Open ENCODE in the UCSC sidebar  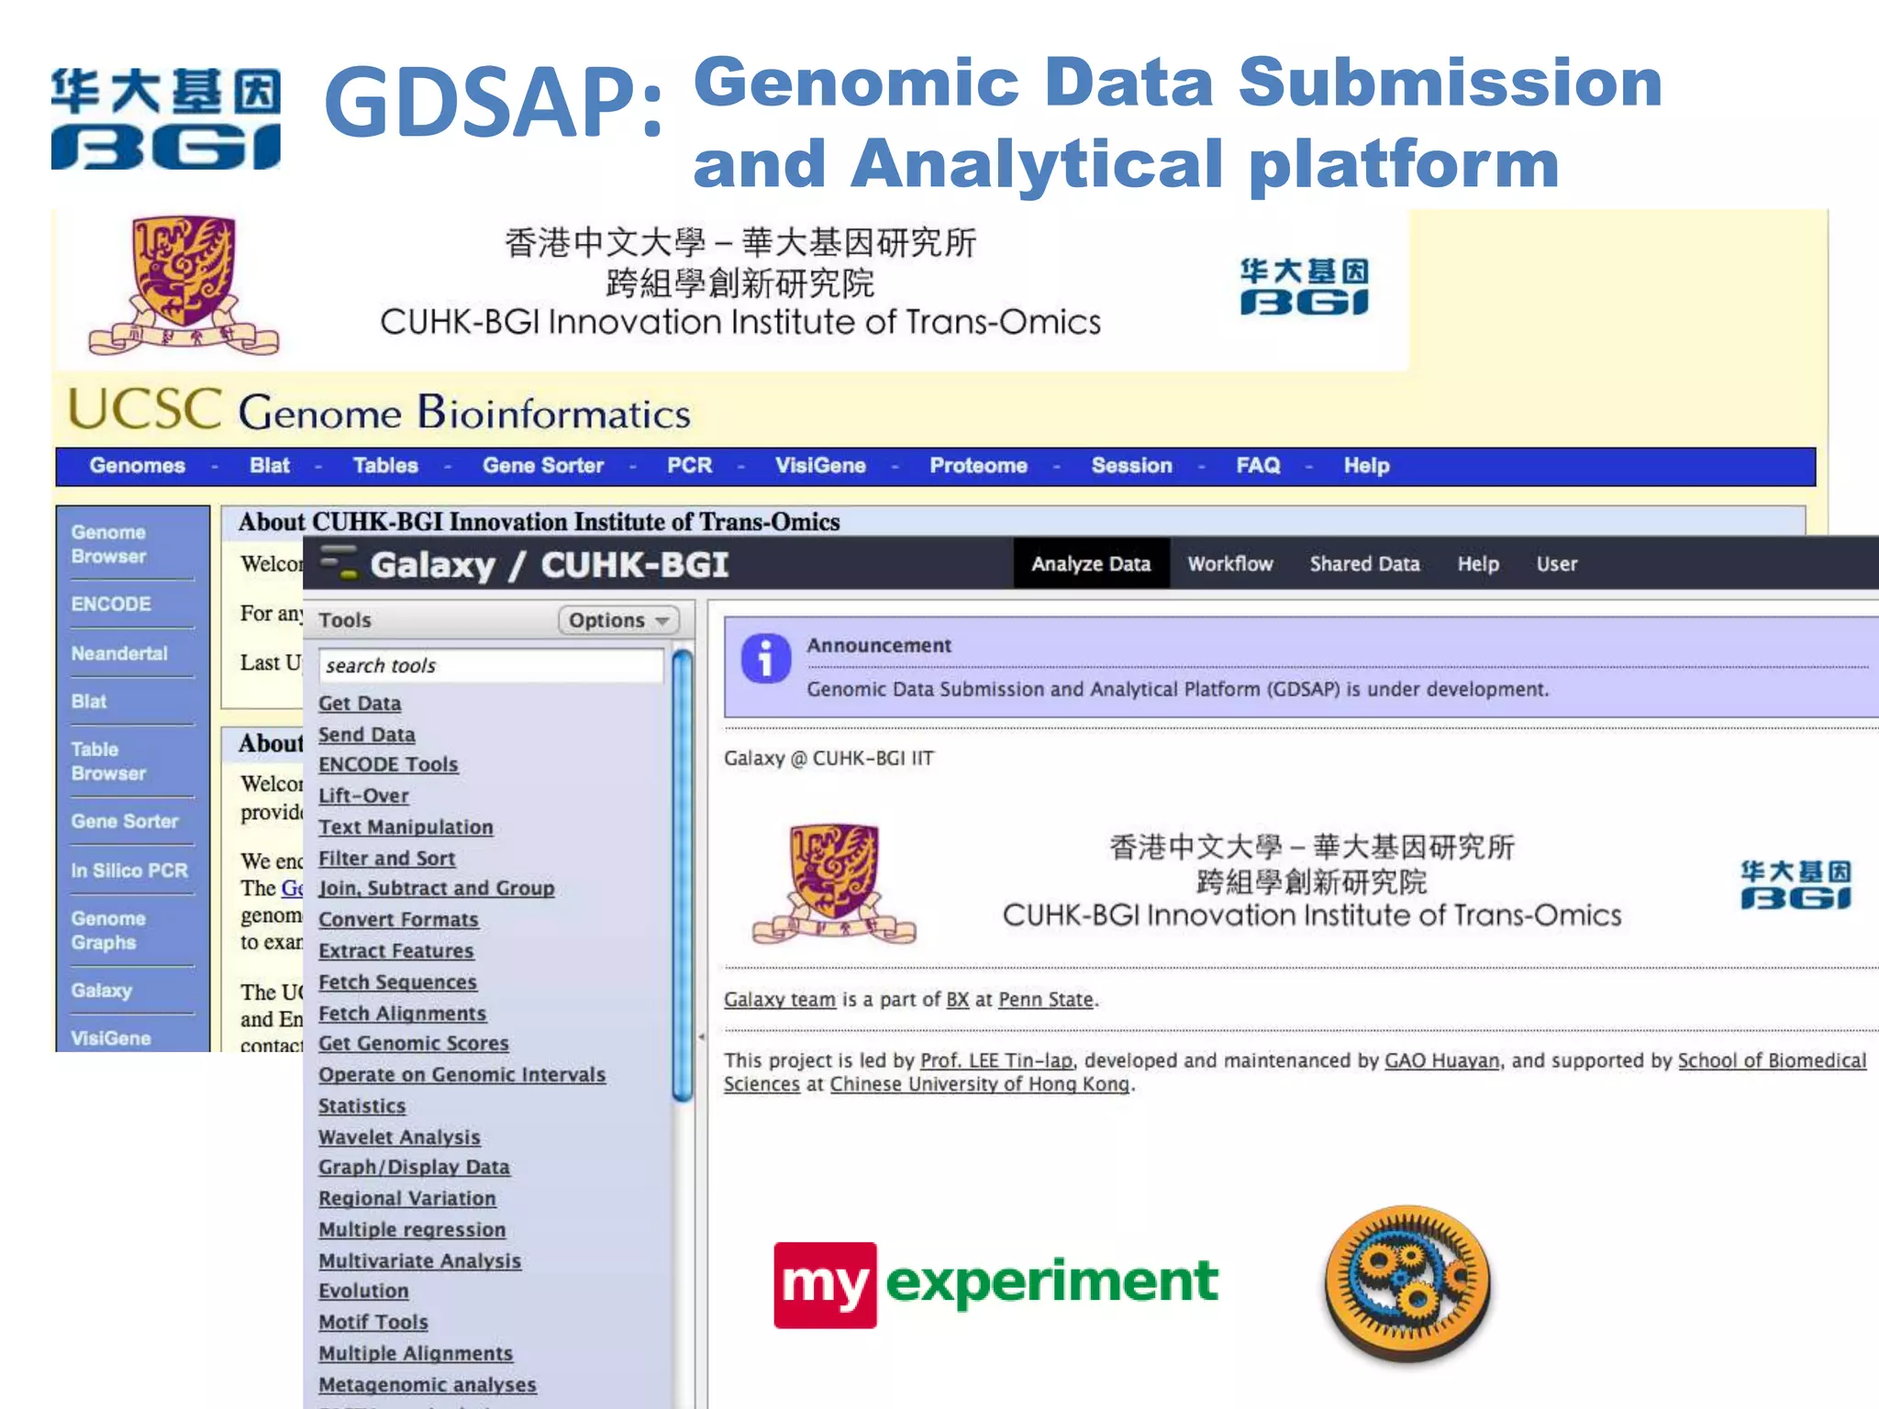tap(111, 604)
